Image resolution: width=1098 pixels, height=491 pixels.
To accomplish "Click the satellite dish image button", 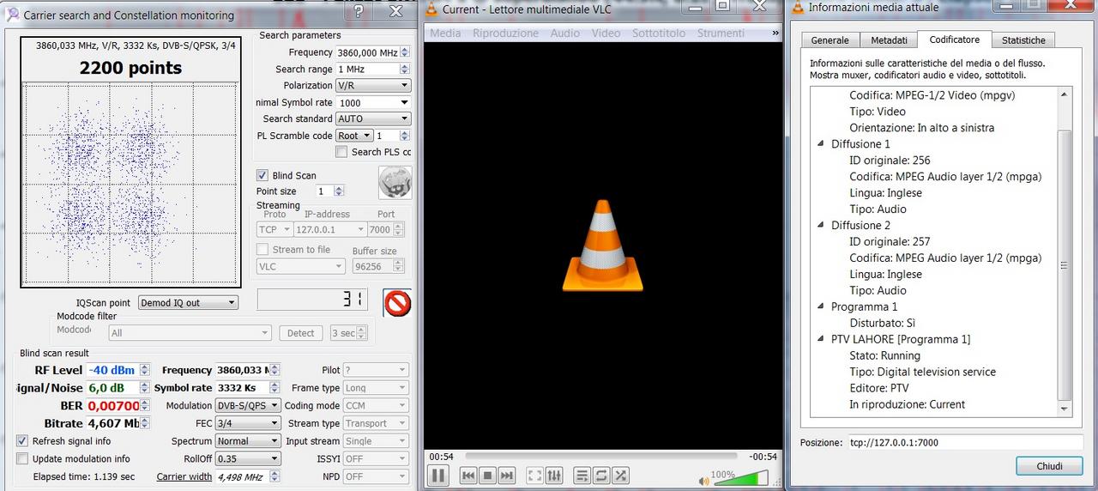I will pos(395,182).
